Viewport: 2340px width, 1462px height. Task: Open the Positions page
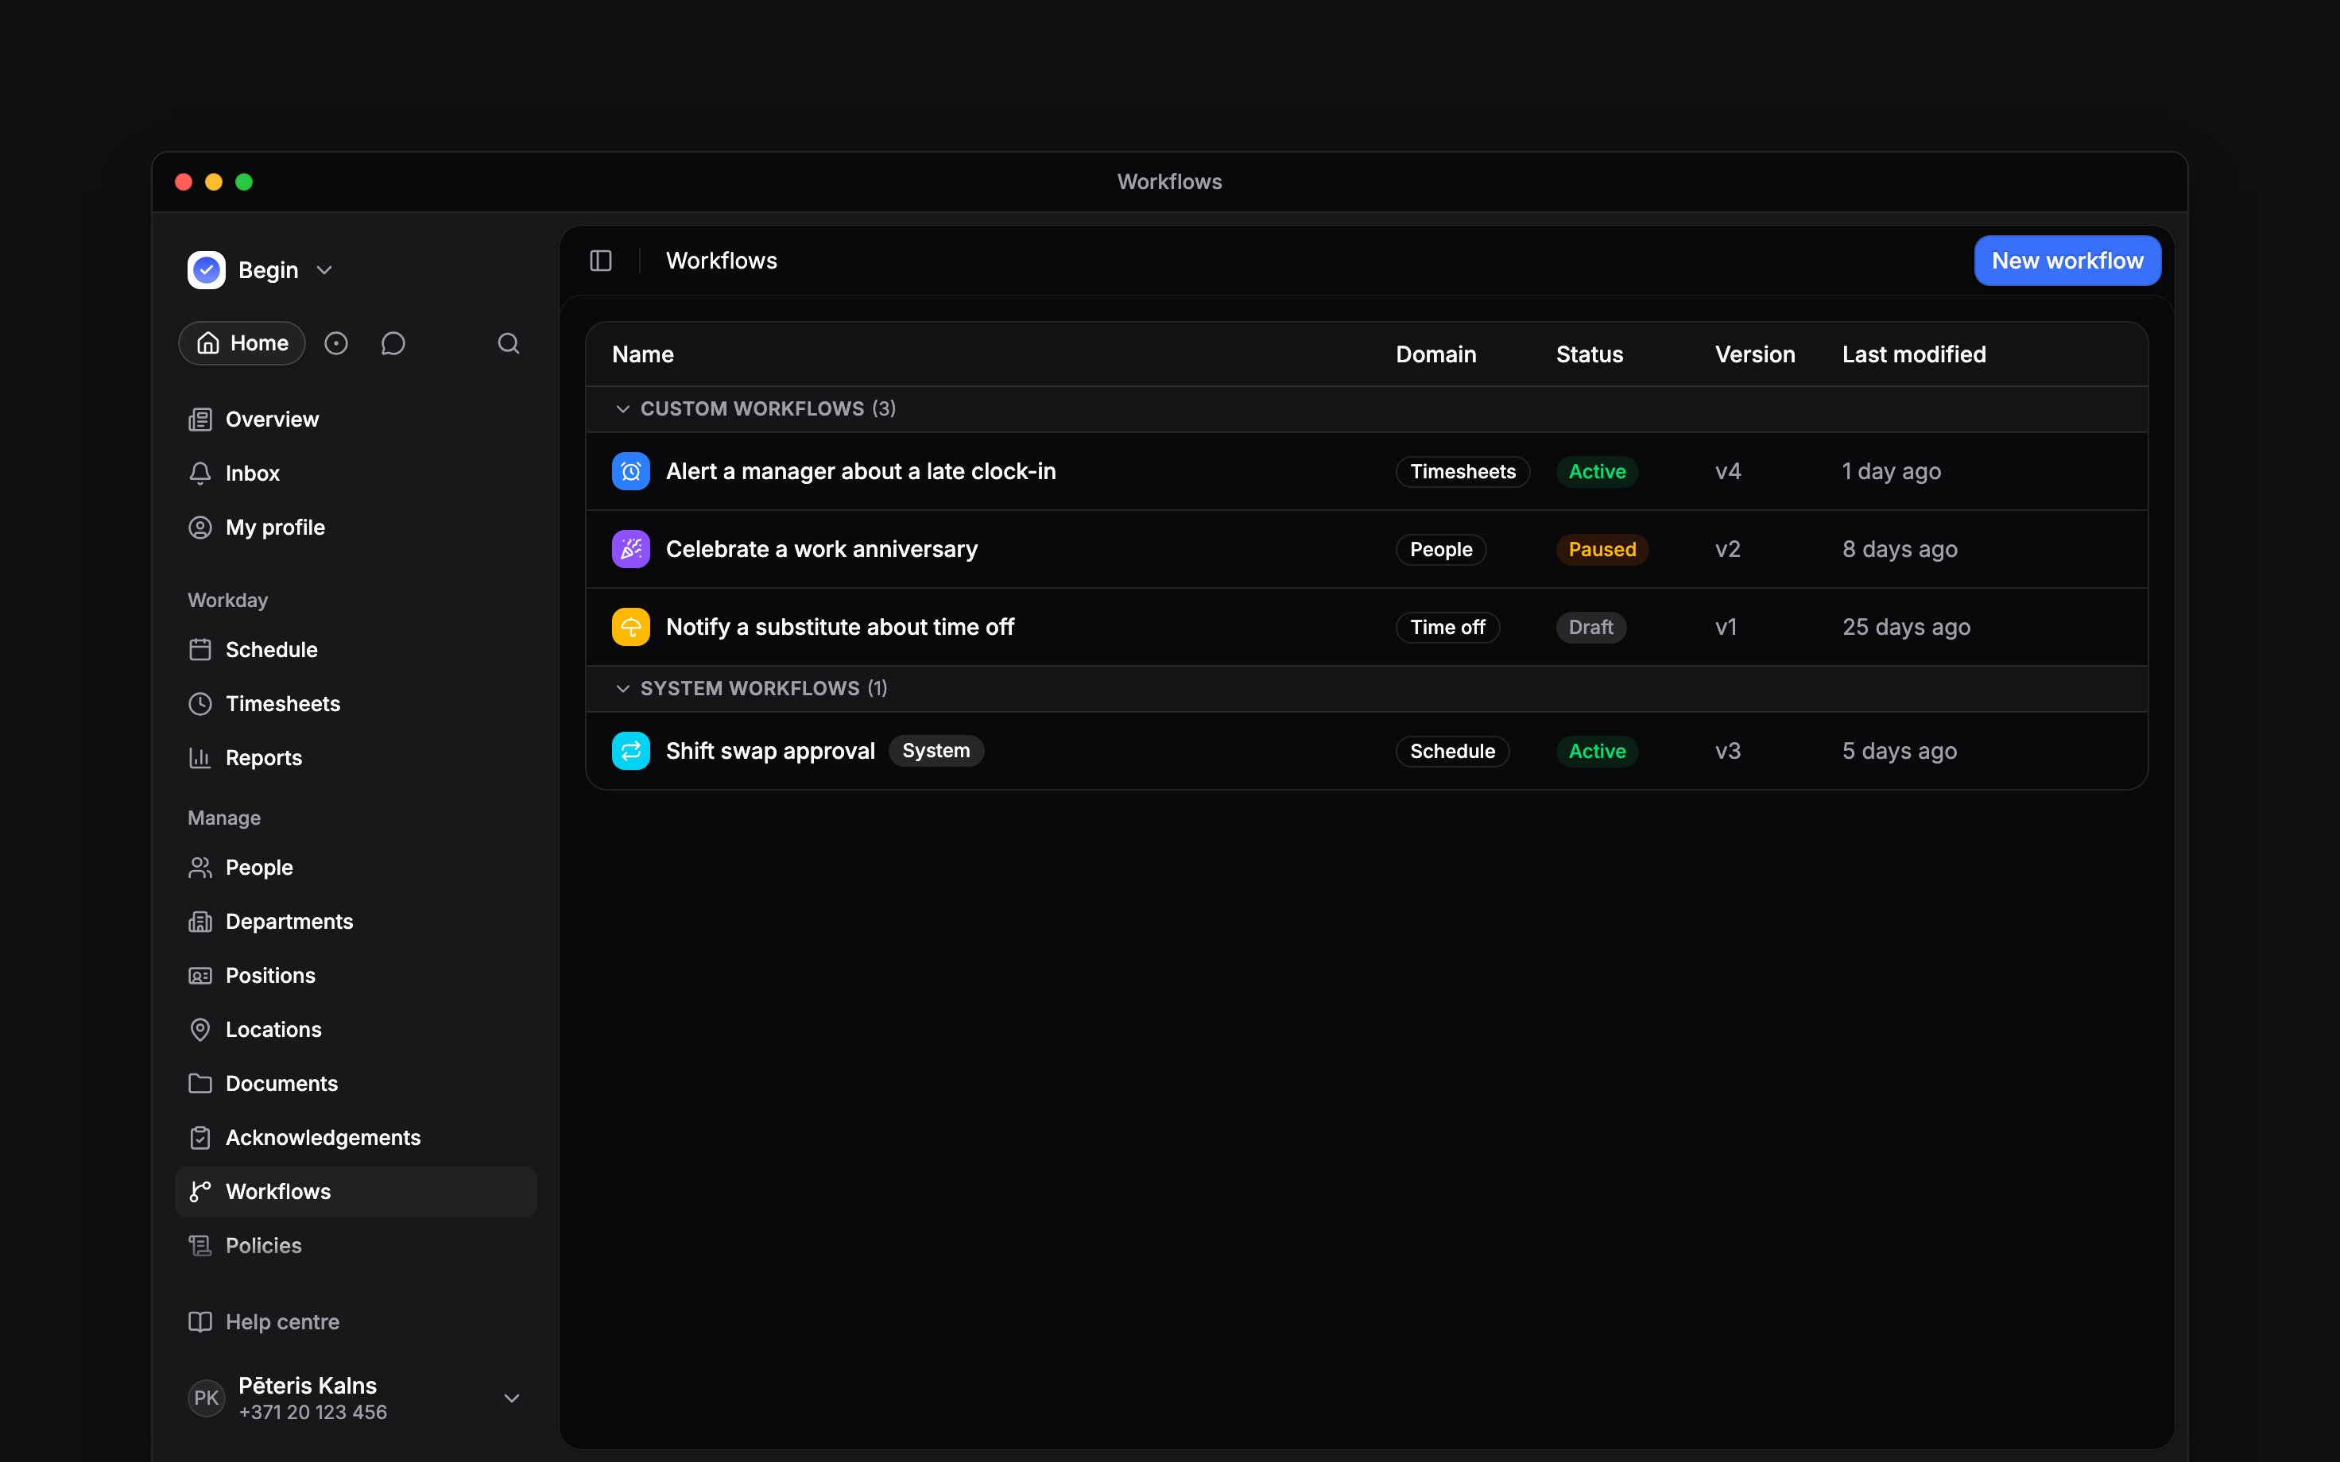[356, 976]
